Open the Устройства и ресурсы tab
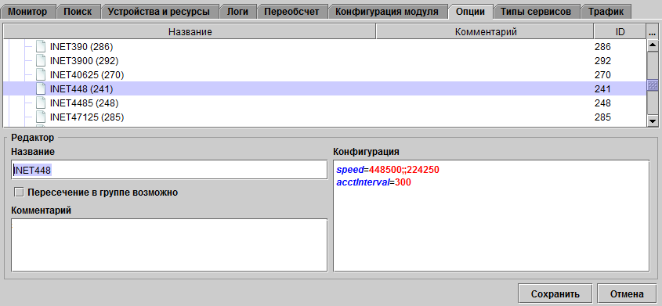Image resolution: width=662 pixels, height=306 pixels. tap(159, 12)
